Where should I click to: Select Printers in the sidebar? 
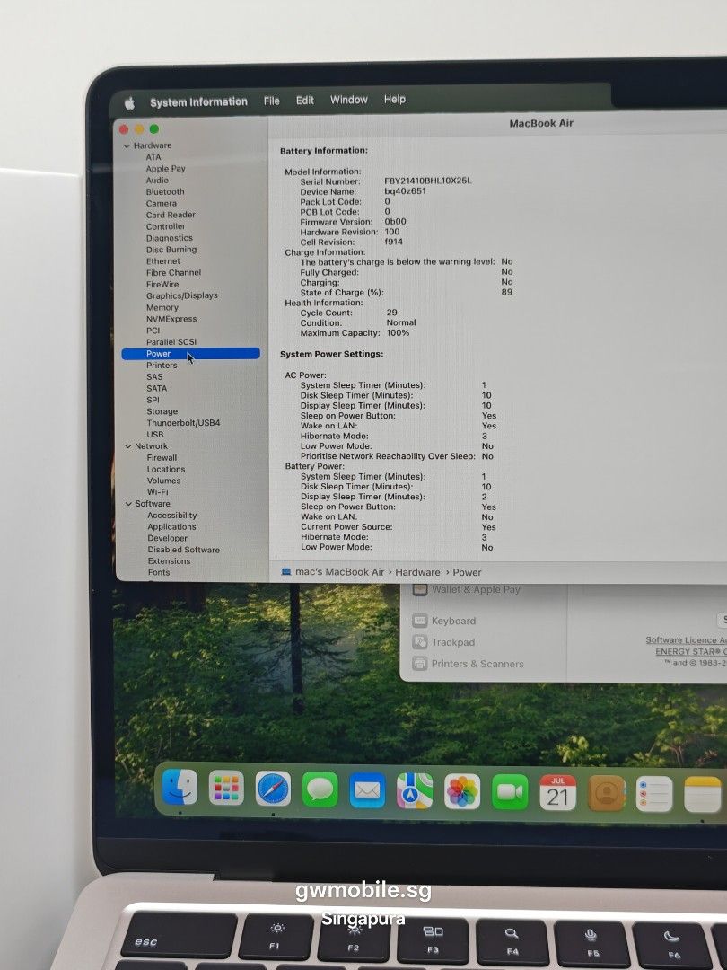(x=162, y=366)
